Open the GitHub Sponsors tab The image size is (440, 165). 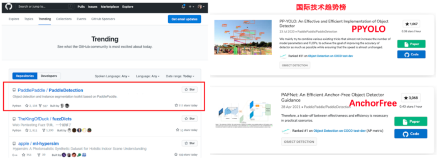(x=103, y=19)
